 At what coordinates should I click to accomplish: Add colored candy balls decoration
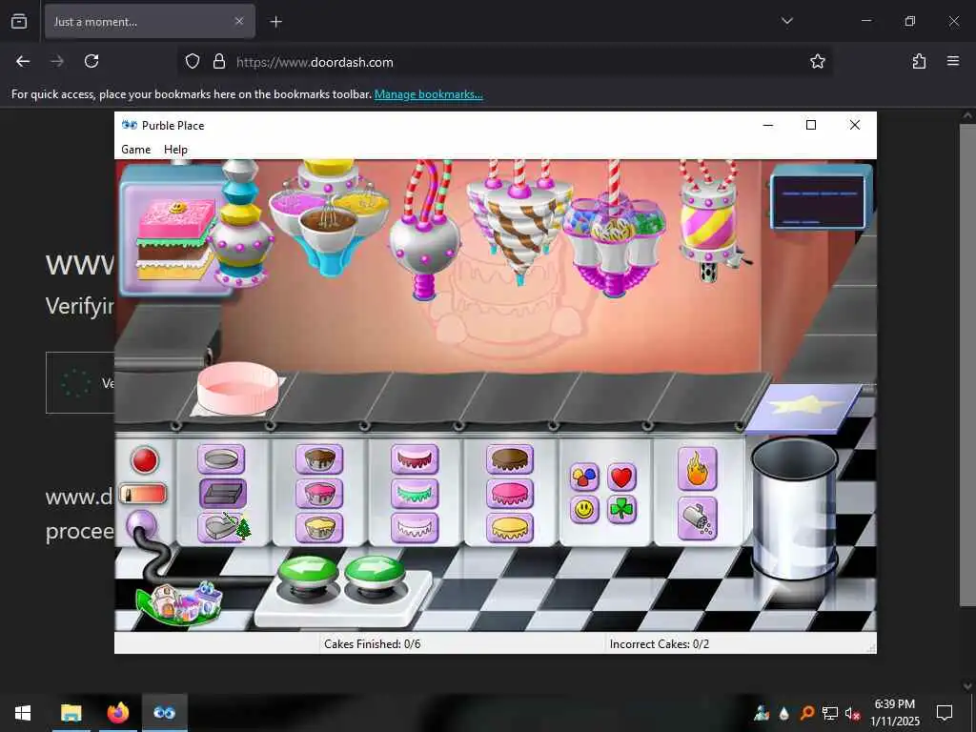[x=584, y=478]
